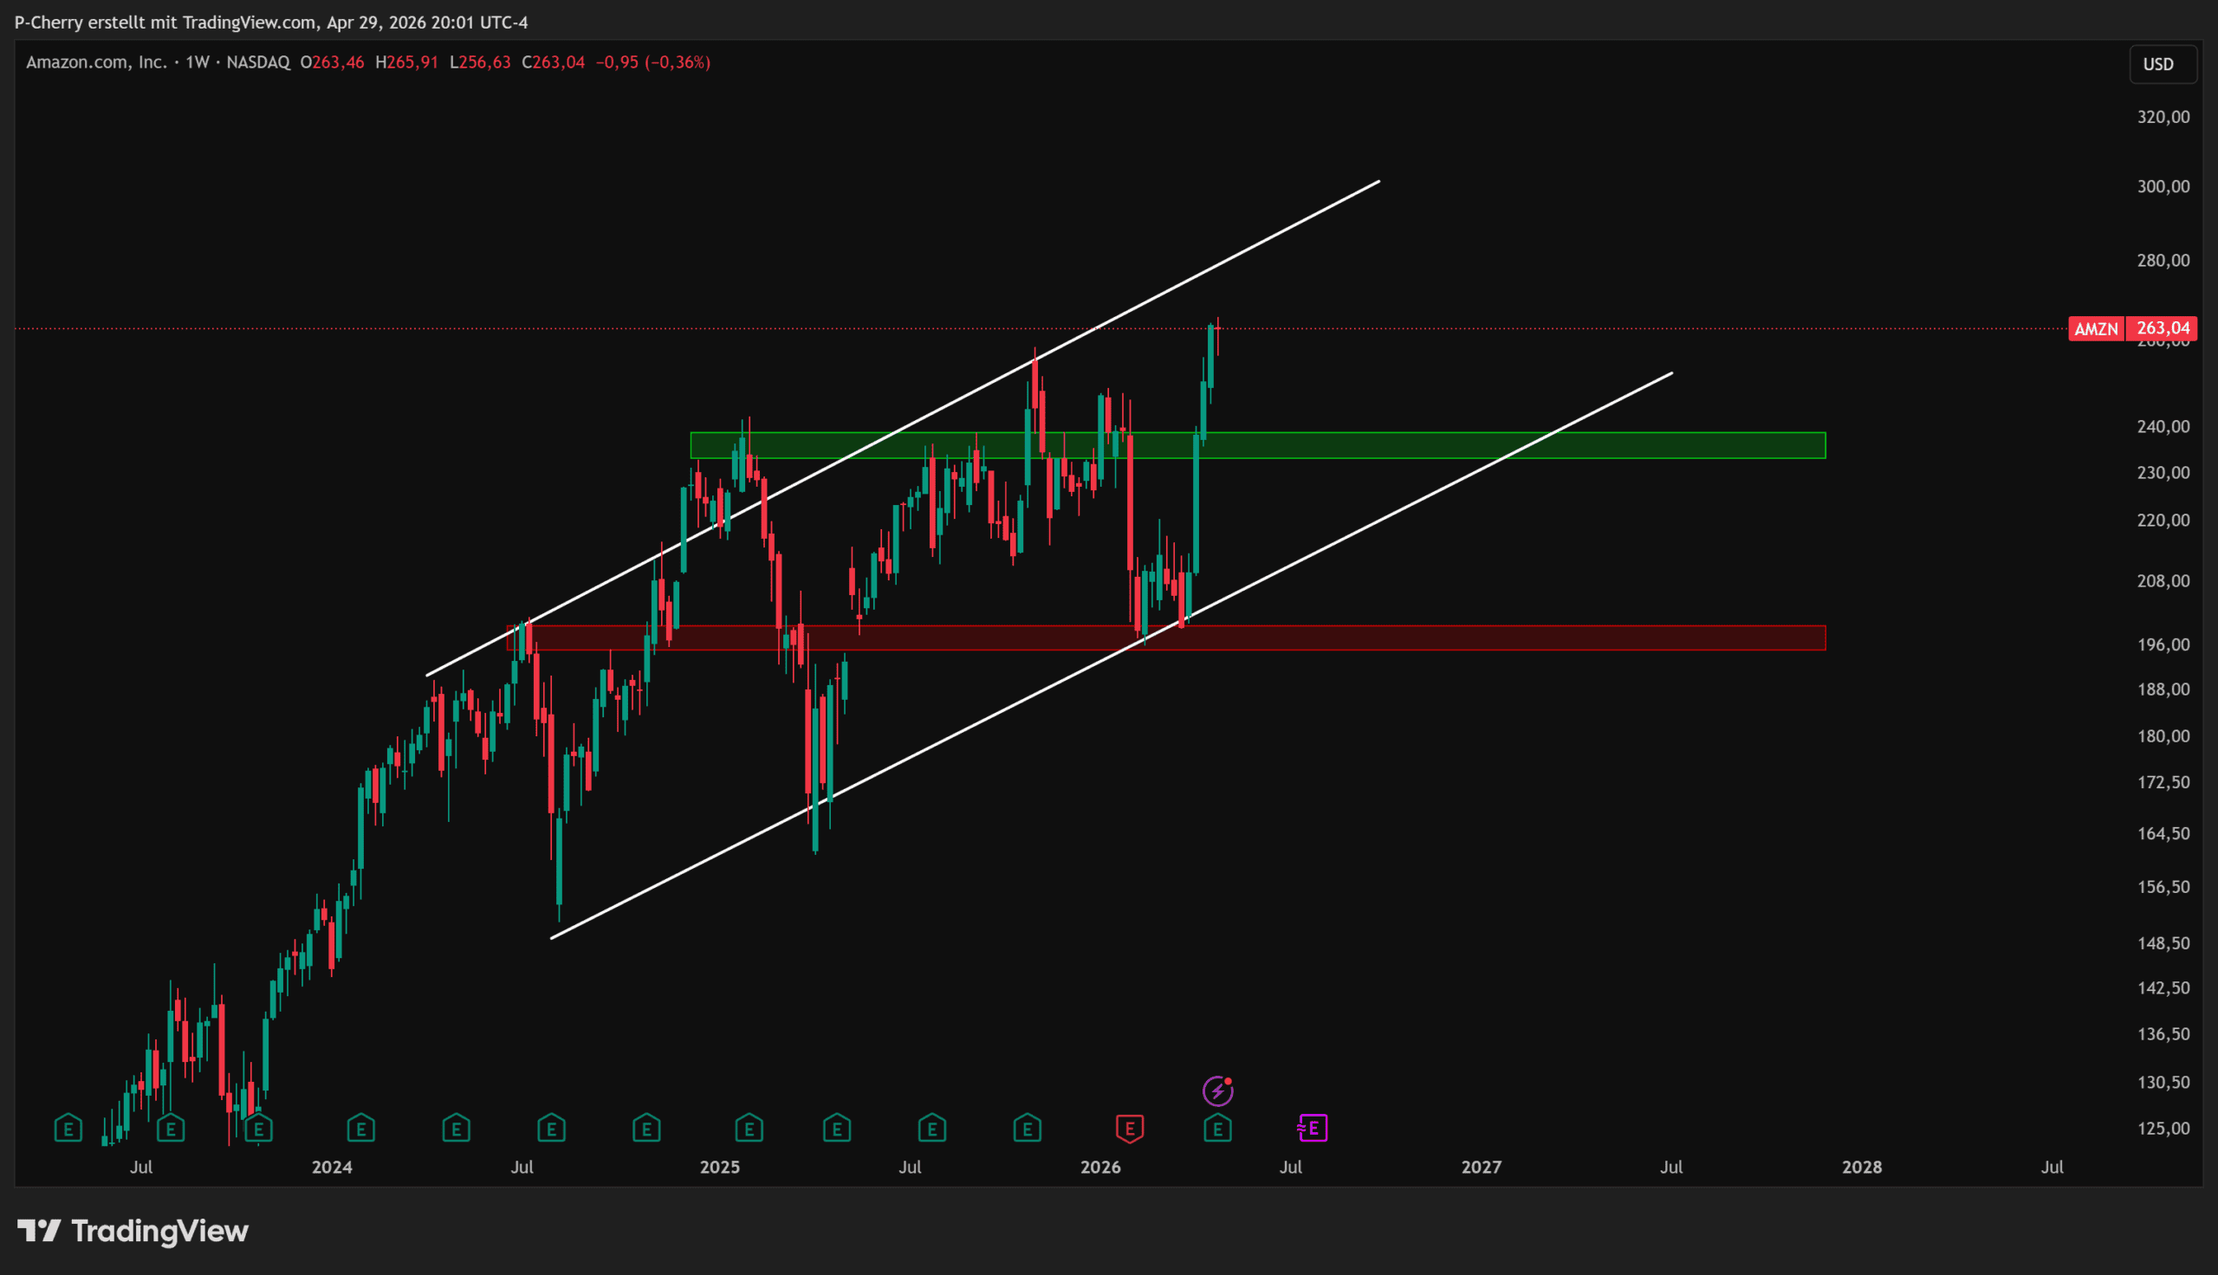The width and height of the screenshot is (2218, 1275).
Task: Click the Amazon.com, Inc. symbol title
Action: point(95,62)
